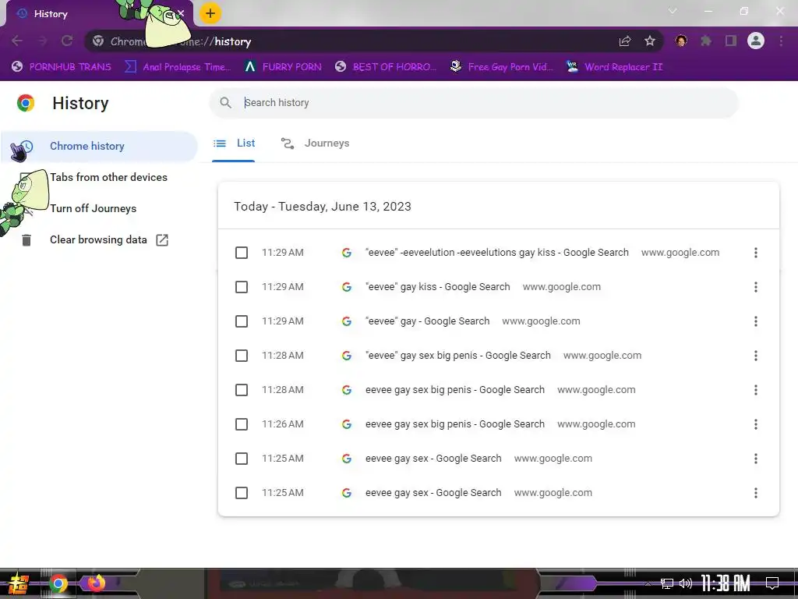Viewport: 798px width, 599px height.
Task: Open the notification center icon
Action: coord(772,583)
